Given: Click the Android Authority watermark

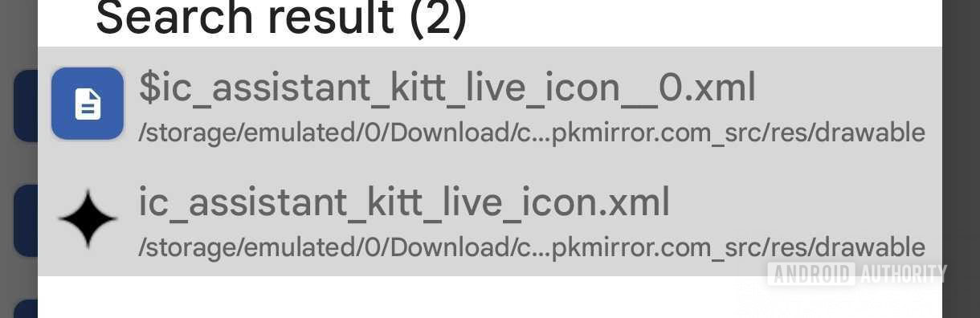Looking at the screenshot, I should tap(856, 274).
